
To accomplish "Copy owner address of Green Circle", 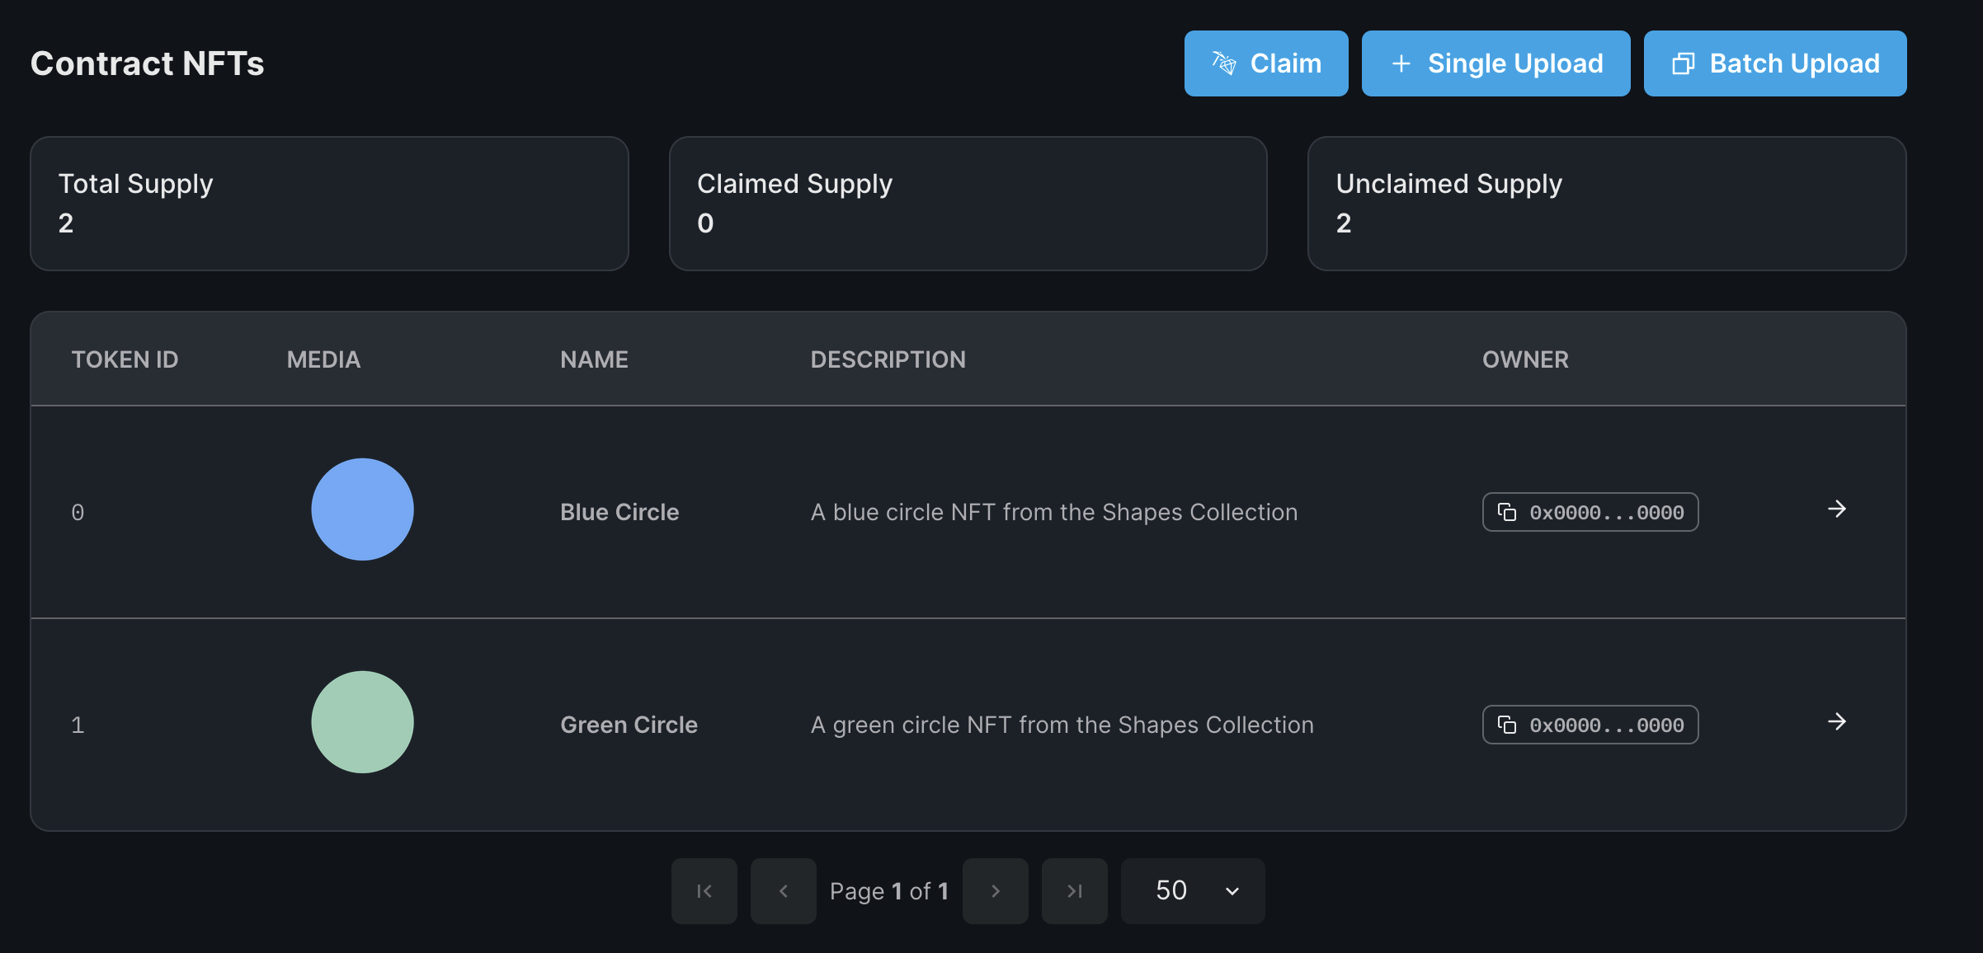I will point(1589,725).
